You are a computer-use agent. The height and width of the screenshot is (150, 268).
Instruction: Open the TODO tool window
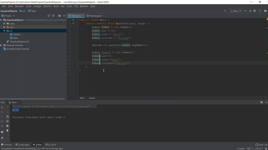[51, 145]
